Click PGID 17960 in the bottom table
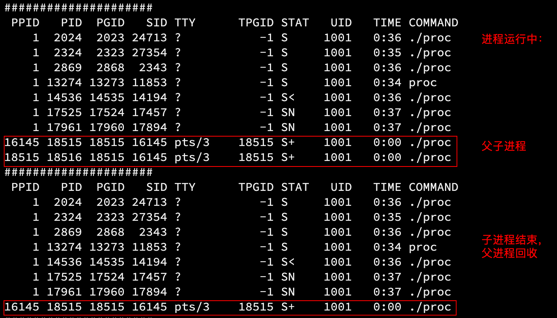The image size is (557, 318). (x=107, y=292)
